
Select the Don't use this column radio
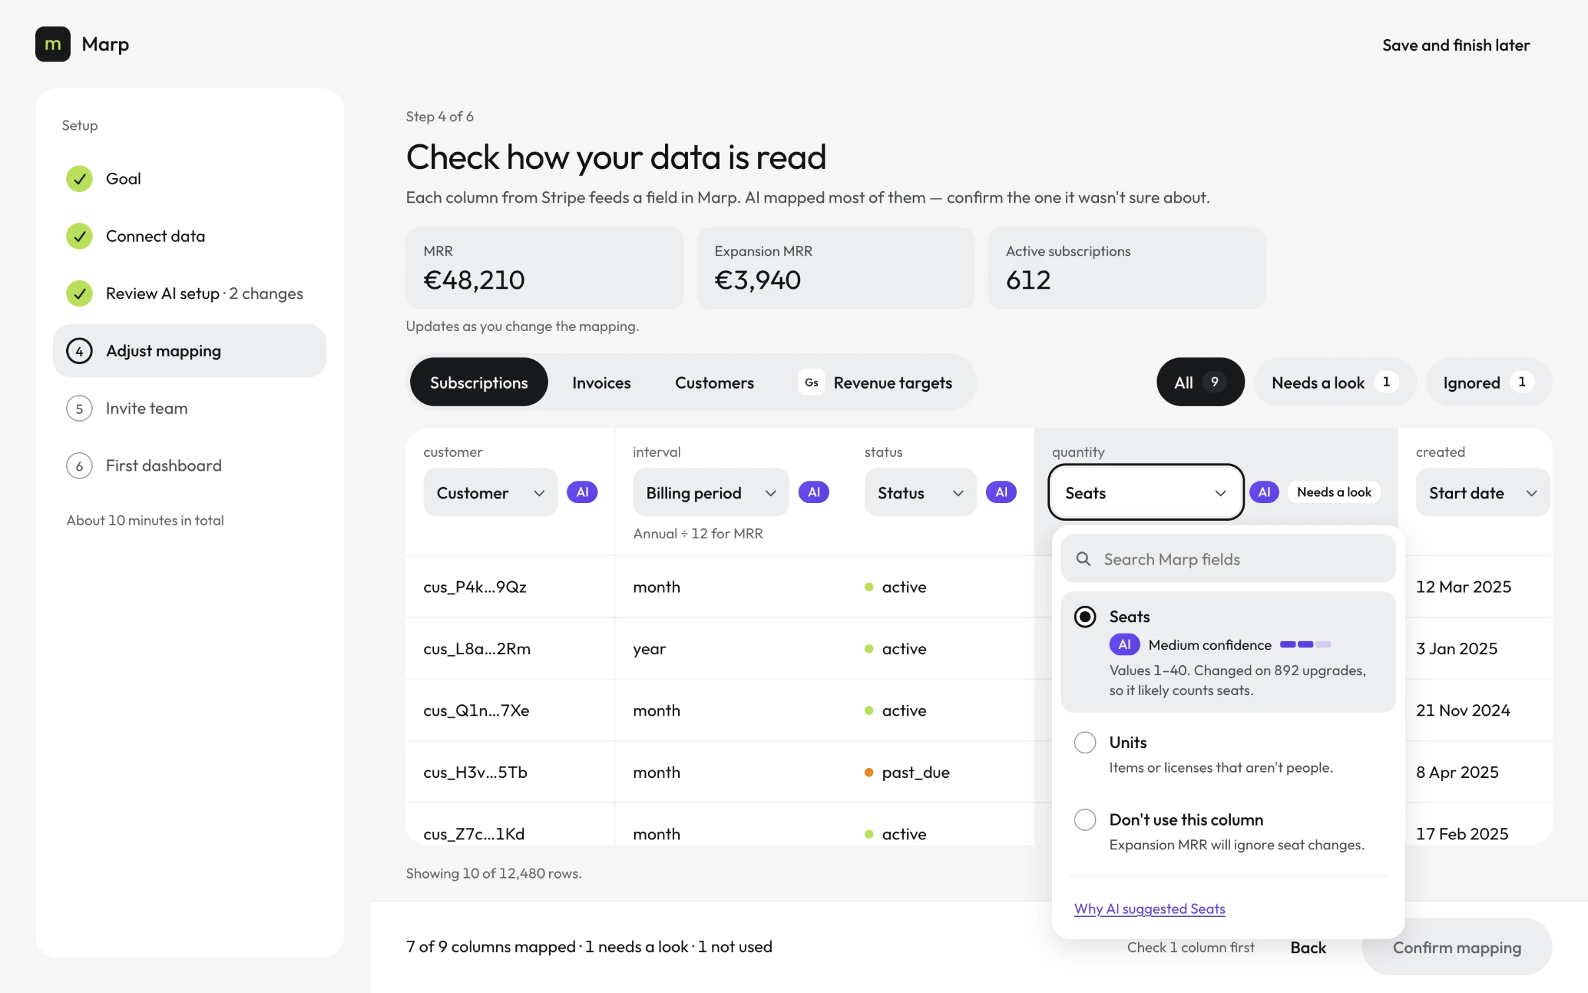(x=1084, y=820)
